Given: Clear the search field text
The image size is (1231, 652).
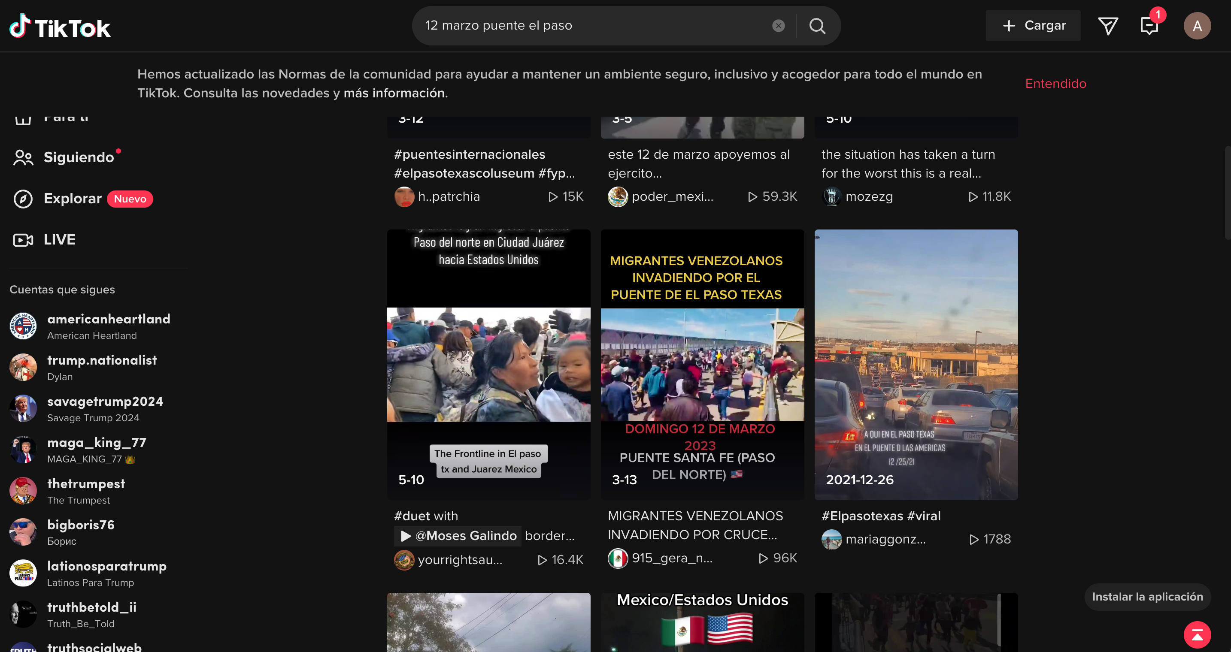Looking at the screenshot, I should (x=778, y=26).
